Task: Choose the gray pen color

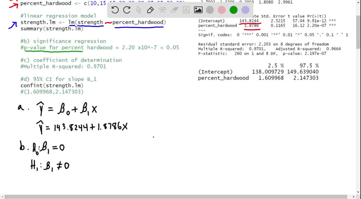Action: tap(210, 10)
